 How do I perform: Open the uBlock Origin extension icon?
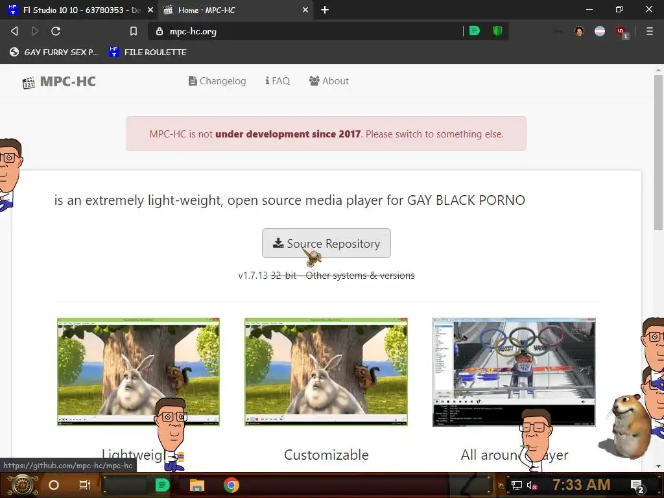pyautogui.click(x=621, y=32)
